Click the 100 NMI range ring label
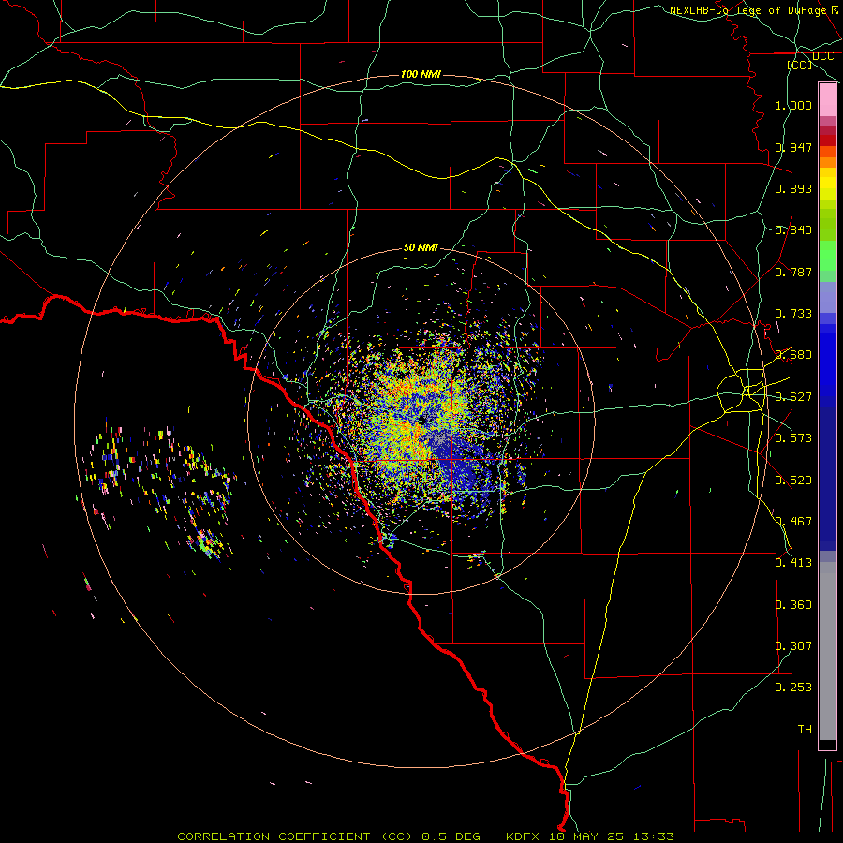The width and height of the screenshot is (843, 843). [x=421, y=74]
